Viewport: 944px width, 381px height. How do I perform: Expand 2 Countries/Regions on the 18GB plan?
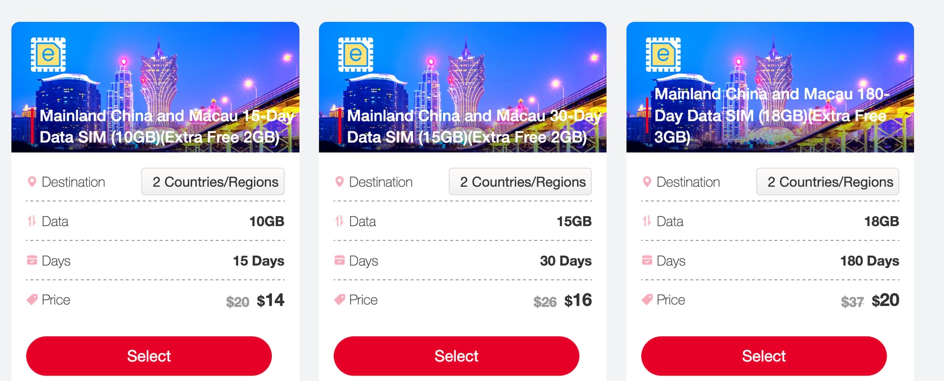(x=827, y=182)
